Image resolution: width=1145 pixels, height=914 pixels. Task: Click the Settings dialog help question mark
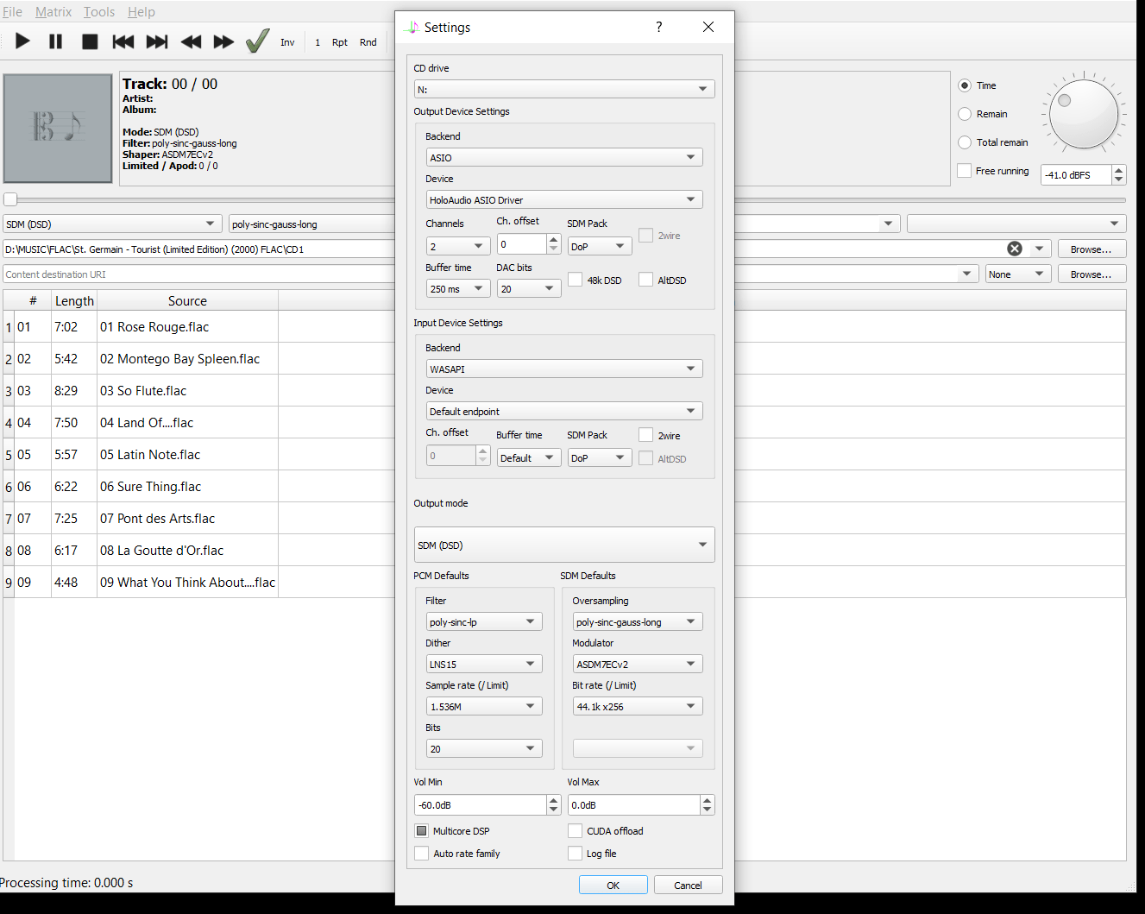[659, 27]
